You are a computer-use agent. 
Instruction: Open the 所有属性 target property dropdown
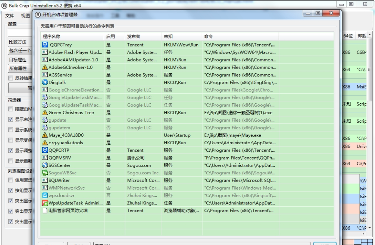coord(20,68)
